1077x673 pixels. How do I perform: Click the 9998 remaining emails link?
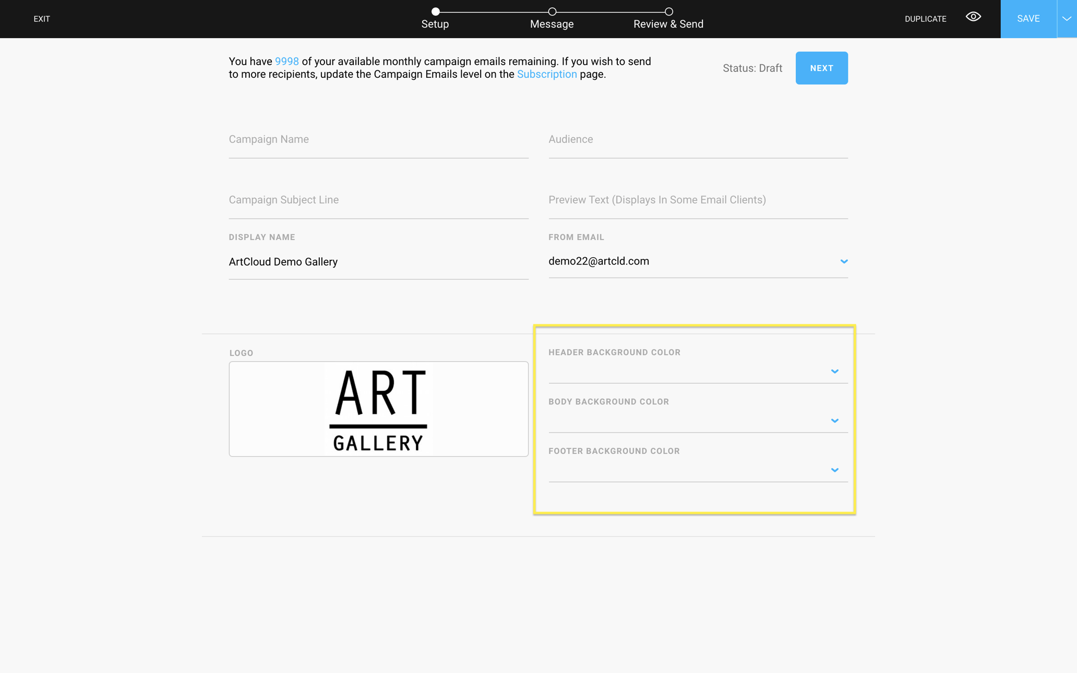coord(286,61)
